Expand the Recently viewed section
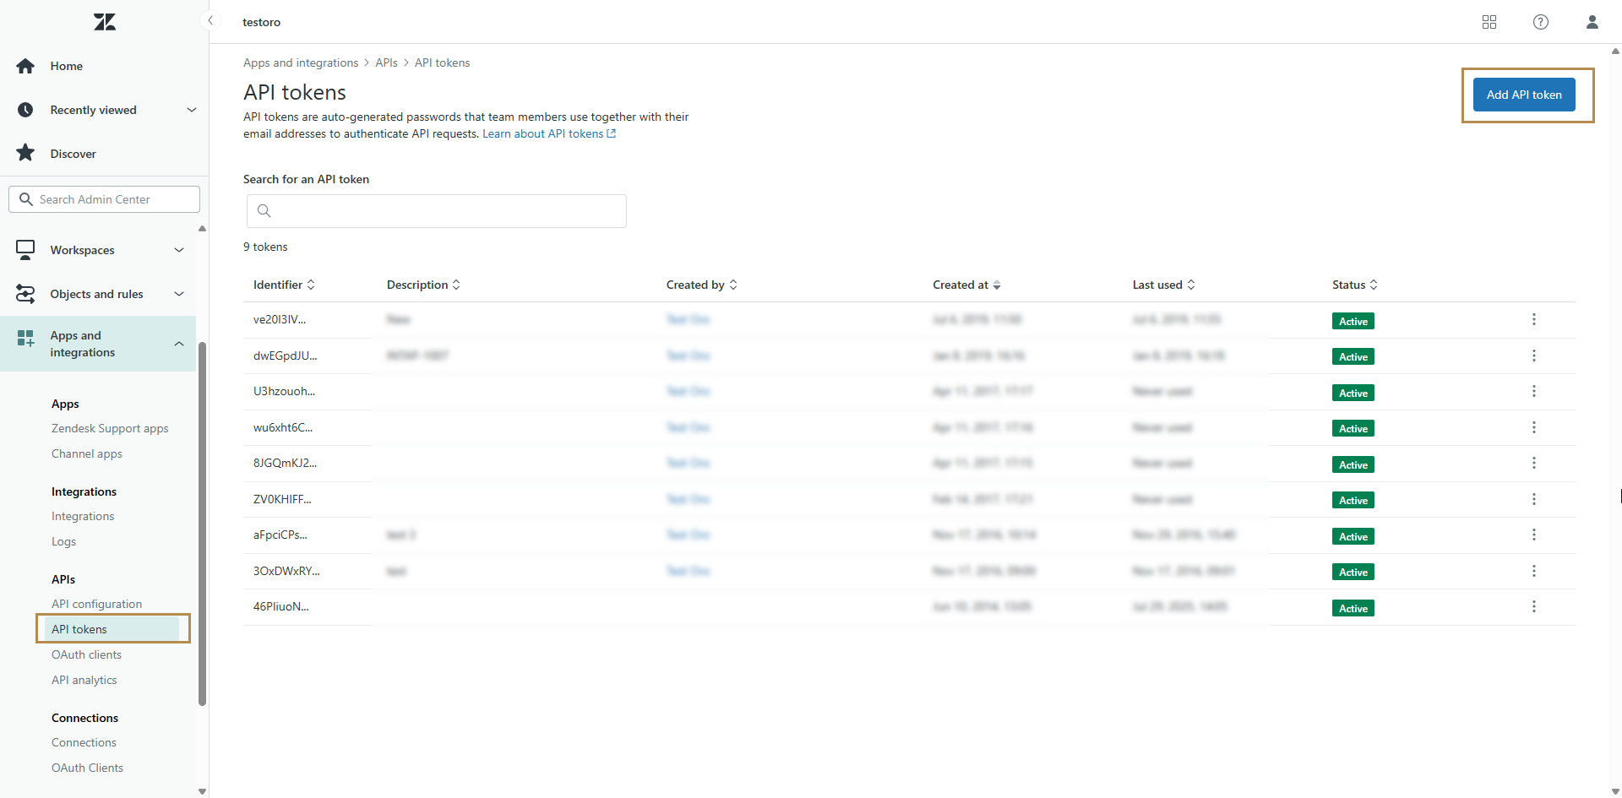 click(x=191, y=110)
